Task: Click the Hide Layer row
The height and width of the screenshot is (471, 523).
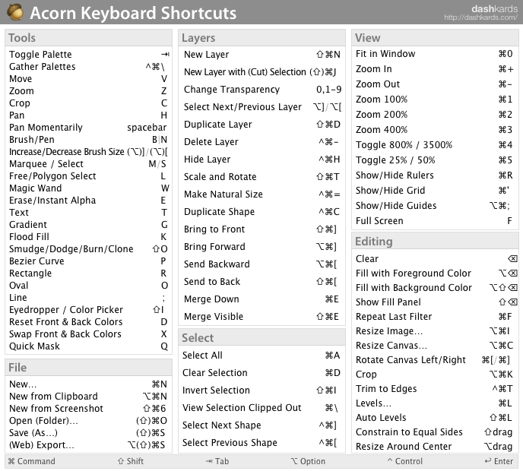Action: pos(261,160)
